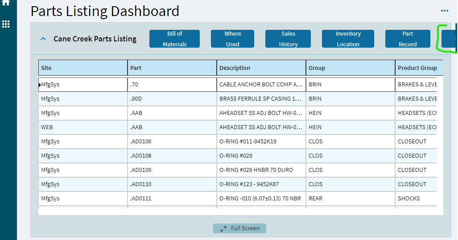Viewport: 458px width, 240px height.
Task: Select part .AD0109 cell
Action: pyautogui.click(x=172, y=170)
